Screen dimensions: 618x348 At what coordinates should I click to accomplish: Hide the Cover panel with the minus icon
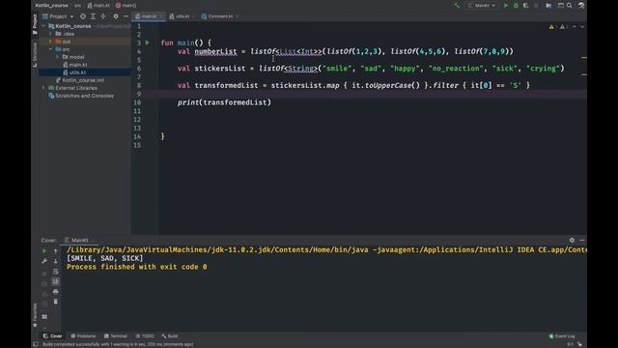point(581,240)
